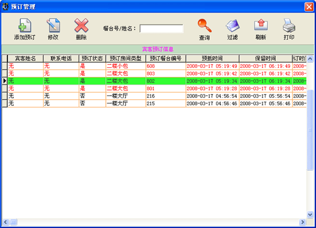Click the up arrow of vertical scrollbar
The height and width of the screenshot is (228, 316).
click(x=310, y=59)
